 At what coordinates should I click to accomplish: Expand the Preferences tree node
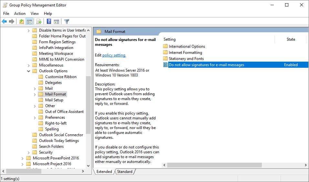tap(35, 117)
